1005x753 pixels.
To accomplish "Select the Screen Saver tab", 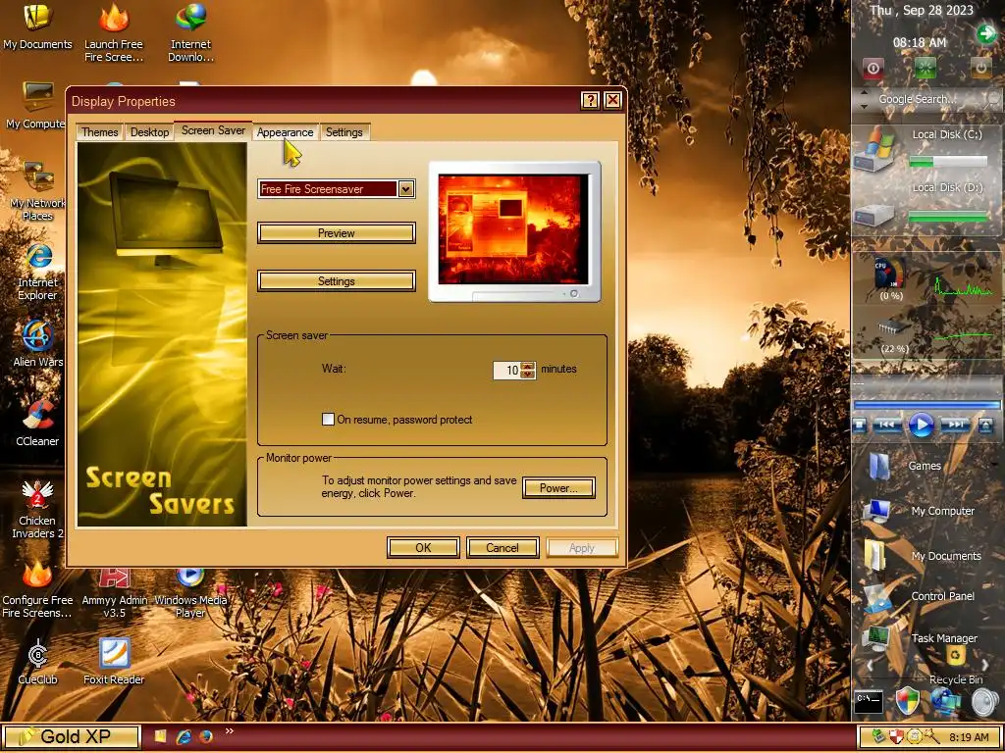I will point(213,130).
